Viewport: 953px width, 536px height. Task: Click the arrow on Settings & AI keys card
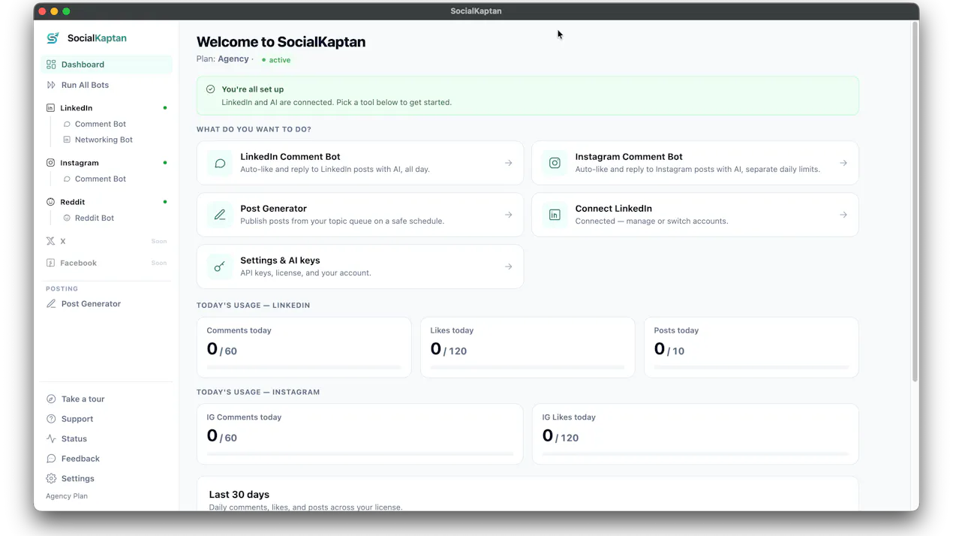(508, 266)
